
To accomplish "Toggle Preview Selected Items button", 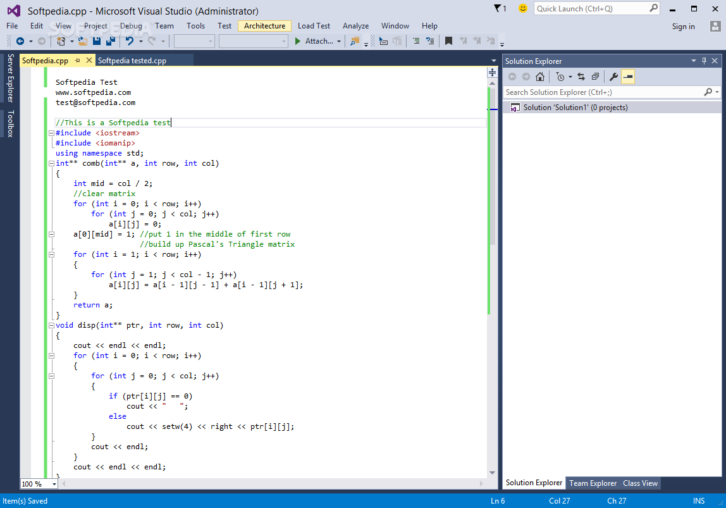I will pyautogui.click(x=627, y=77).
